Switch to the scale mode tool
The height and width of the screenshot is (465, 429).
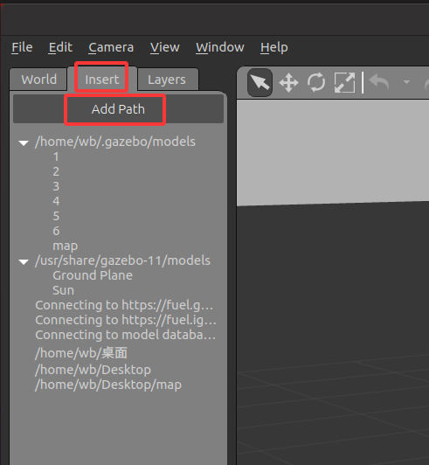tap(344, 82)
